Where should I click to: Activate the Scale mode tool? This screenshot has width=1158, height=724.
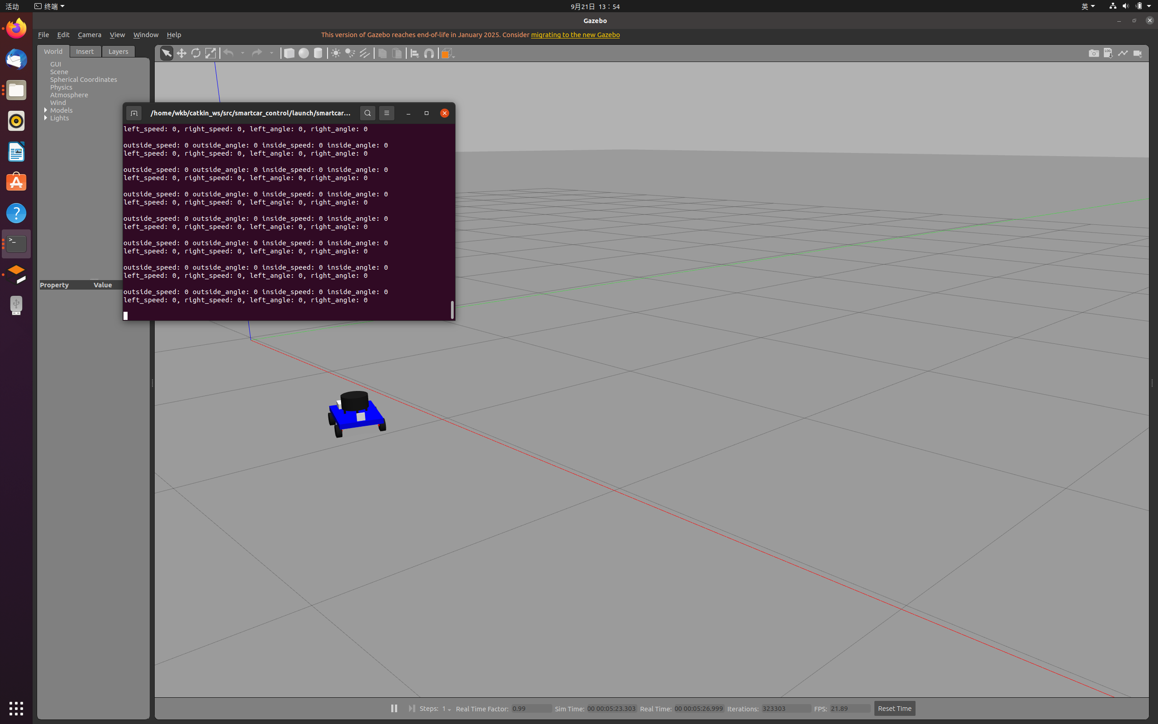210,53
